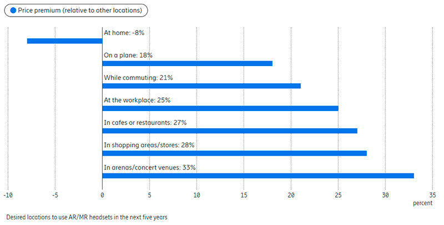Screen dimensions: 444x225
Task: Click the "percent" axis unit label
Action: click(422, 204)
